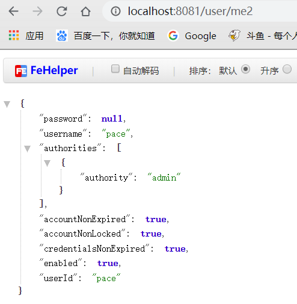This screenshot has height=304, width=297.
Task: Collapse the authority object inside authorities
Action: click(x=47, y=163)
